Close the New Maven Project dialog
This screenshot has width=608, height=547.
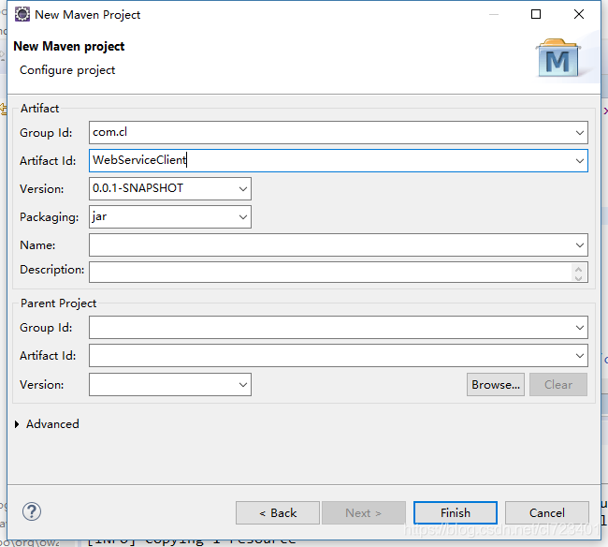579,14
